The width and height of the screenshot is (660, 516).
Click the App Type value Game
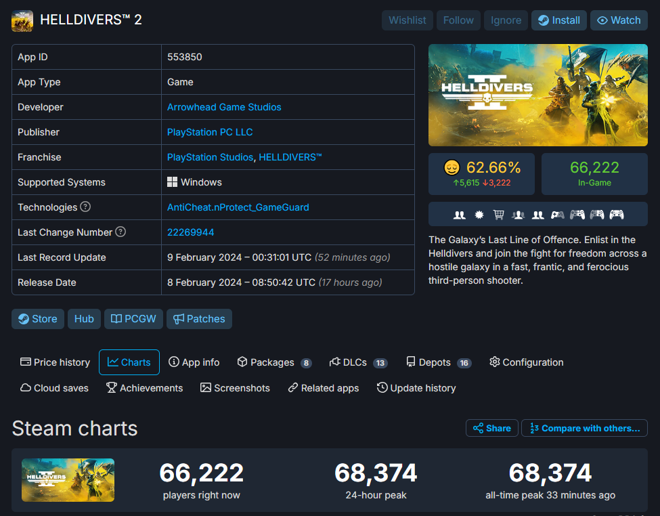pyautogui.click(x=180, y=82)
